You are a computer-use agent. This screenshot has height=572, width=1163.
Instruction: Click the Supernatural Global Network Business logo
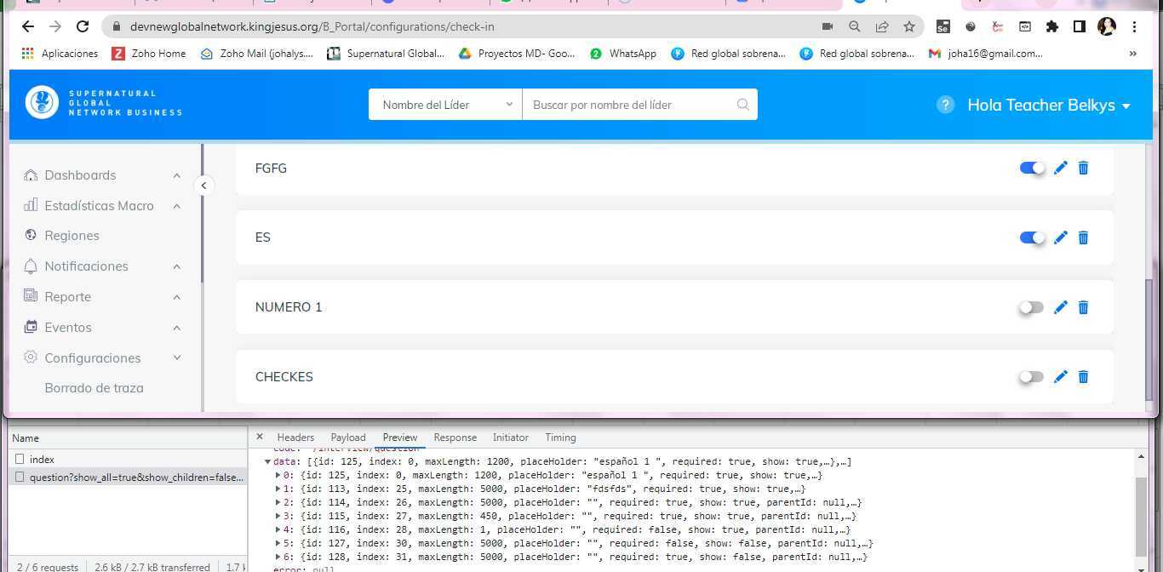click(102, 102)
